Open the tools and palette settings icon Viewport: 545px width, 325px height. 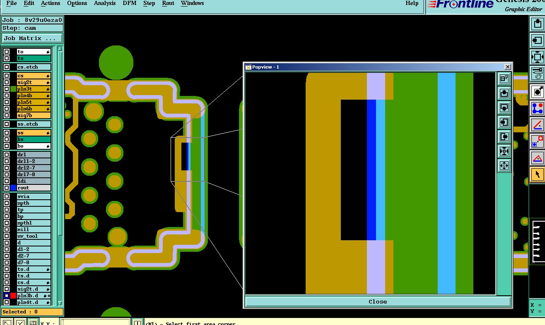537,74
